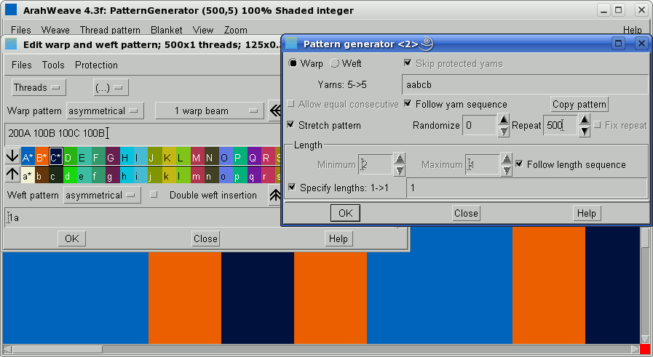Screen dimensions: 653x357
Task: Open the Files menu in main window
Action: (21, 30)
